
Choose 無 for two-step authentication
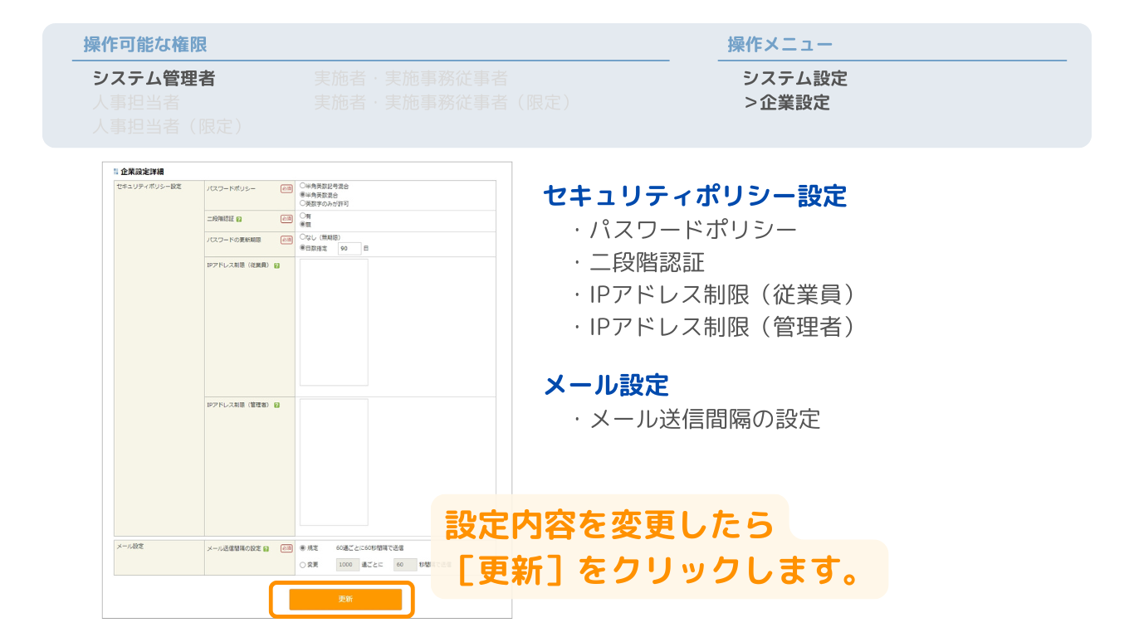pos(303,224)
